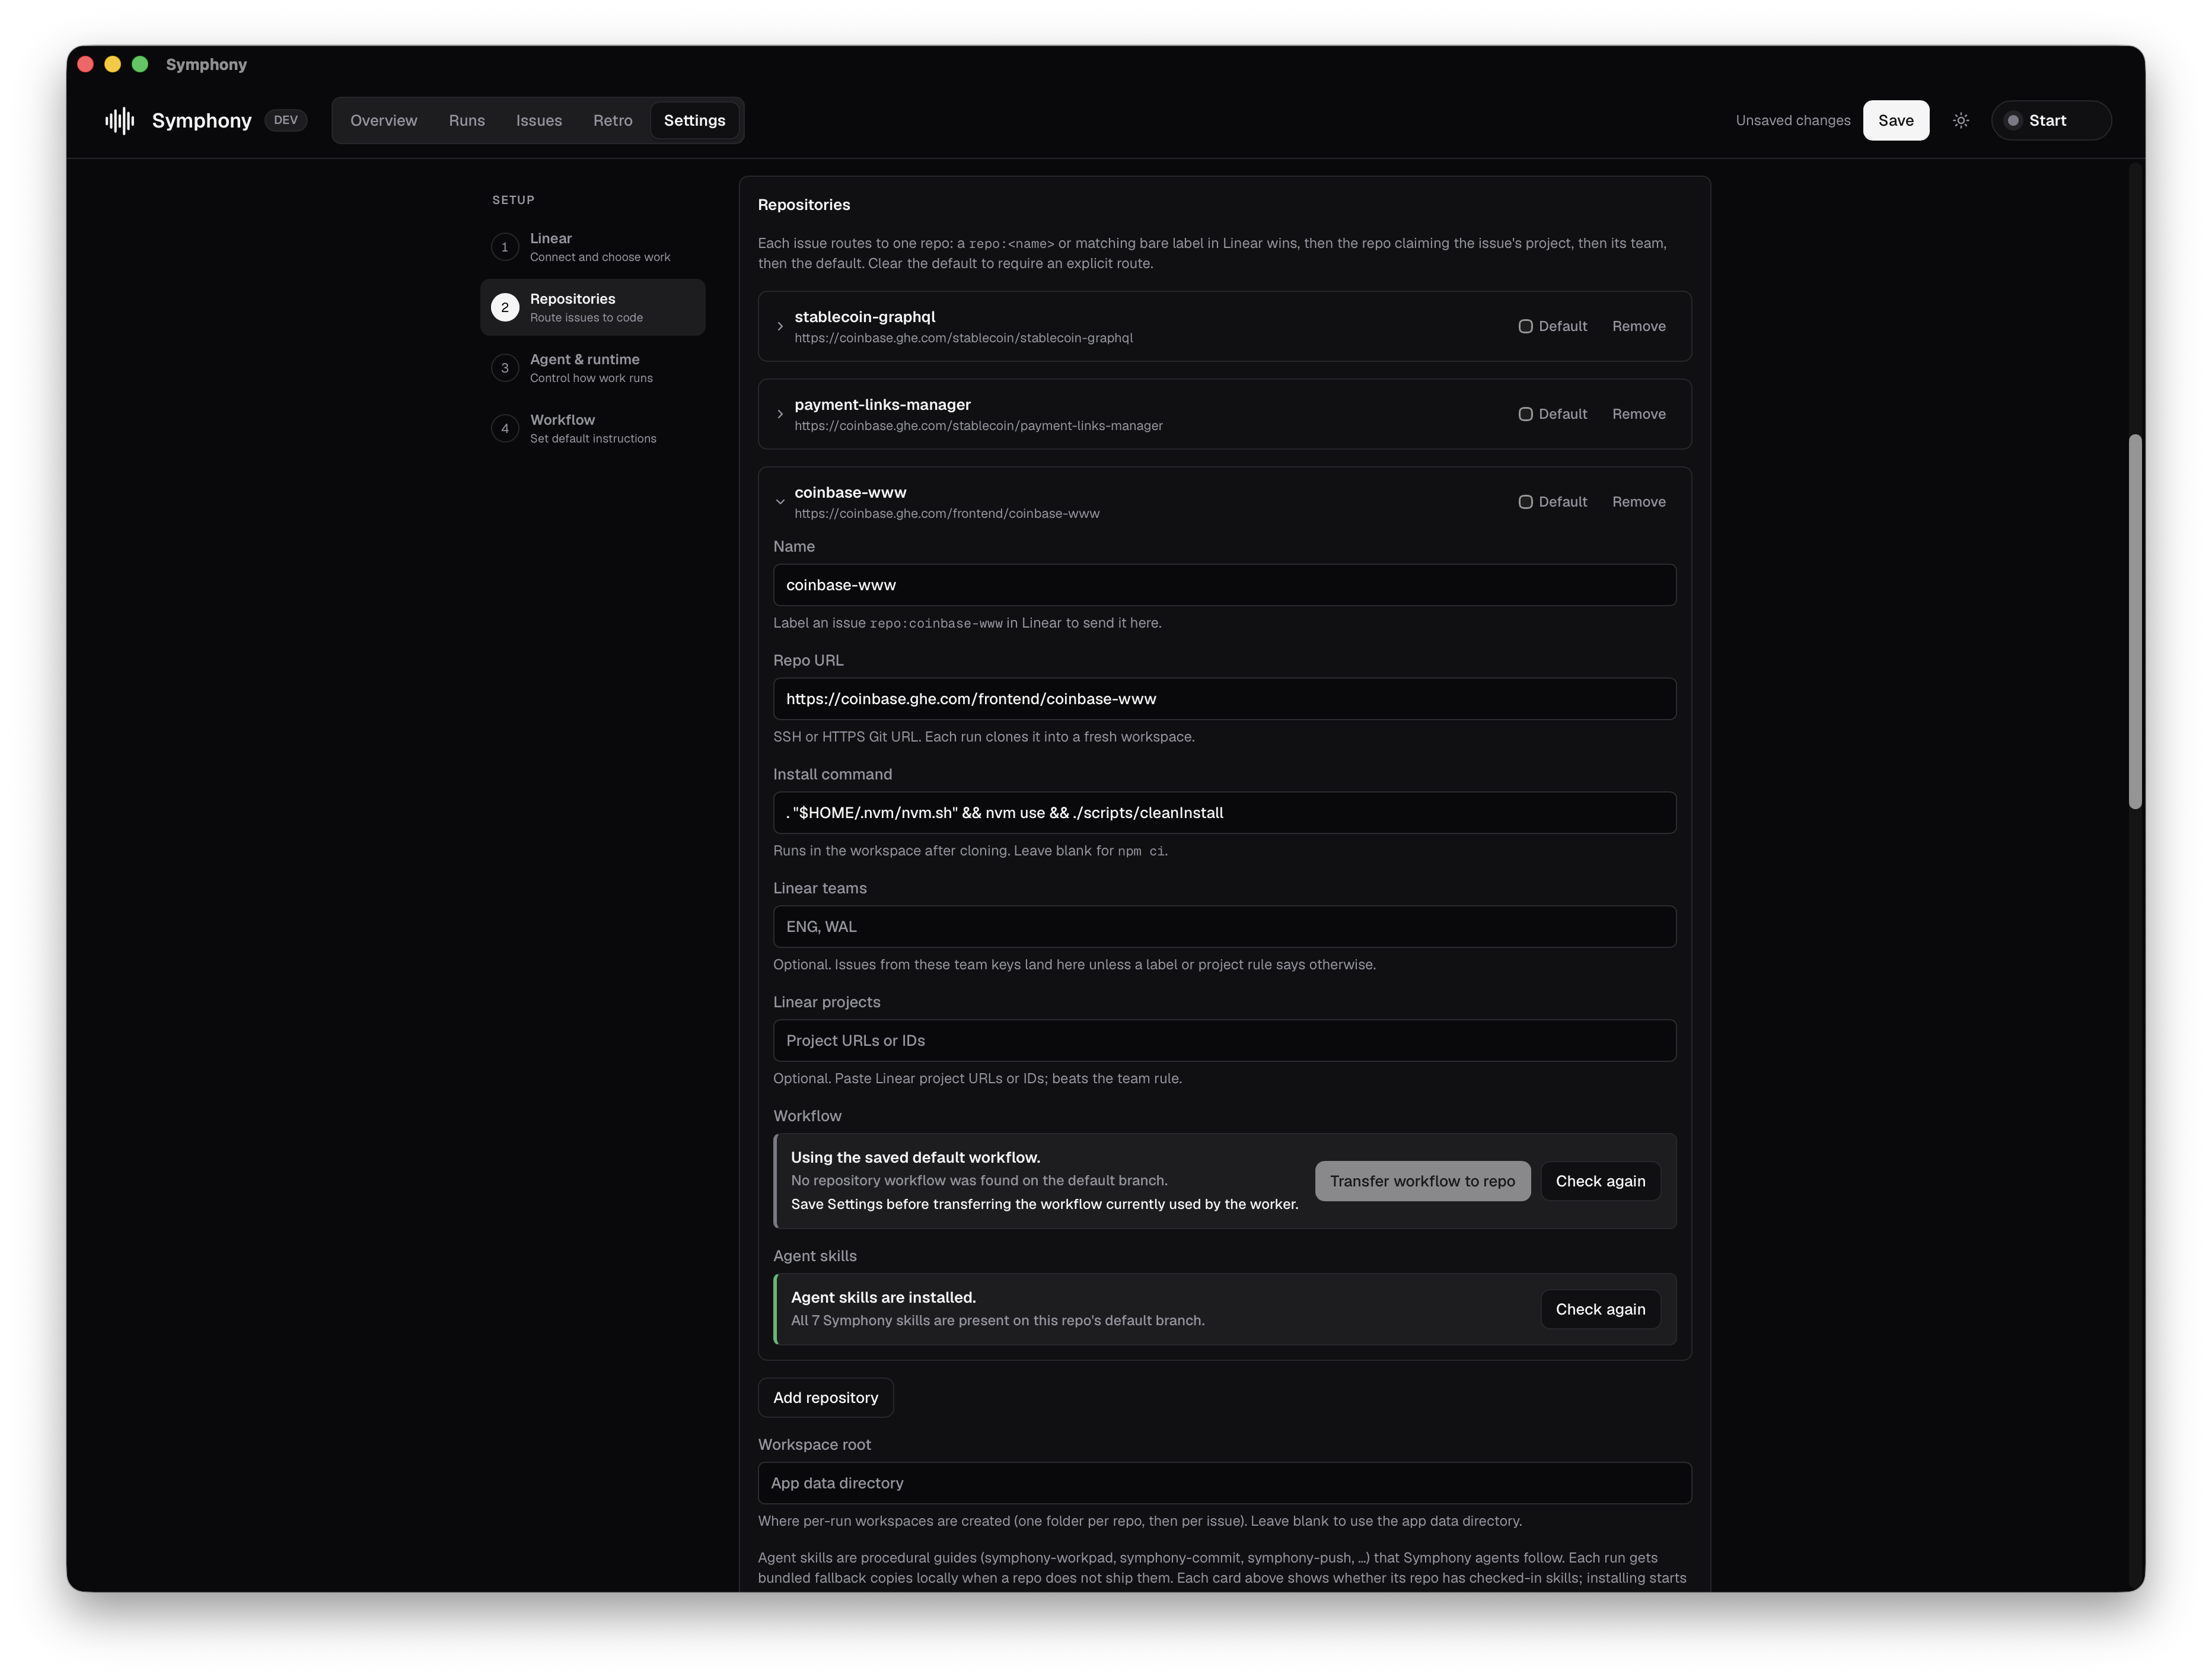Remove the coinbase-www repository
The image size is (2212, 1680).
coord(1638,502)
